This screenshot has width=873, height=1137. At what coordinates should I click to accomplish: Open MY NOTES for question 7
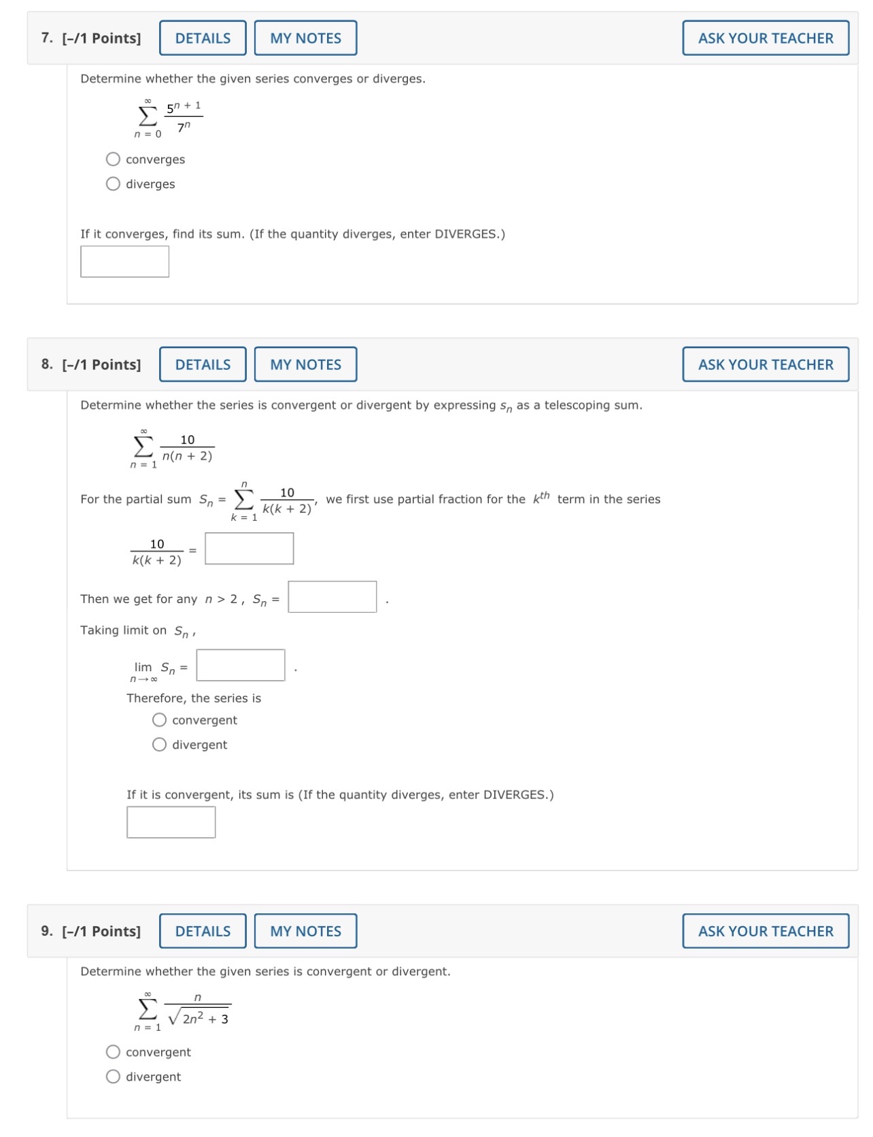(306, 38)
